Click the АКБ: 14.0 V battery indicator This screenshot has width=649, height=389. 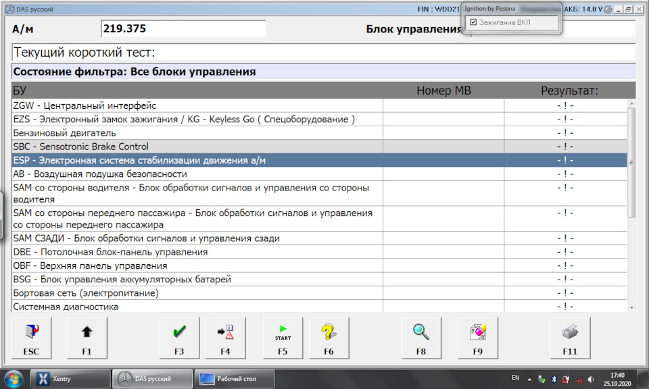pos(583,9)
